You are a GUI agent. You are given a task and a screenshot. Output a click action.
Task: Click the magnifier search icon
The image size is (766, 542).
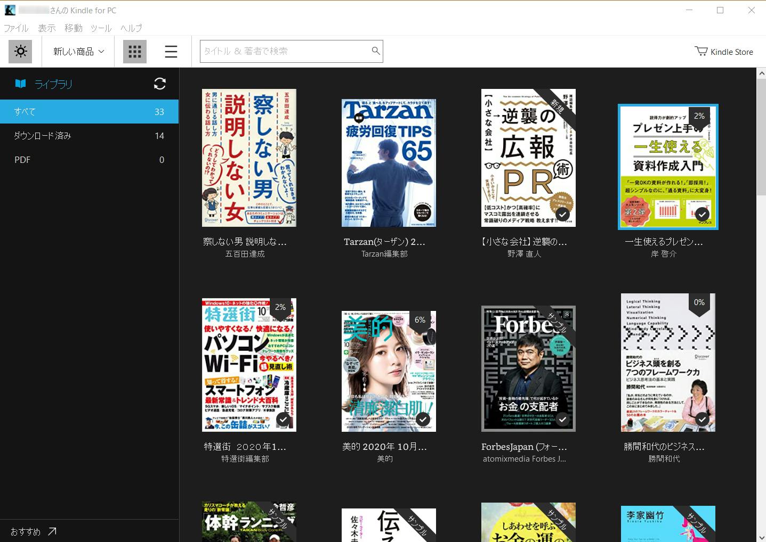point(376,51)
